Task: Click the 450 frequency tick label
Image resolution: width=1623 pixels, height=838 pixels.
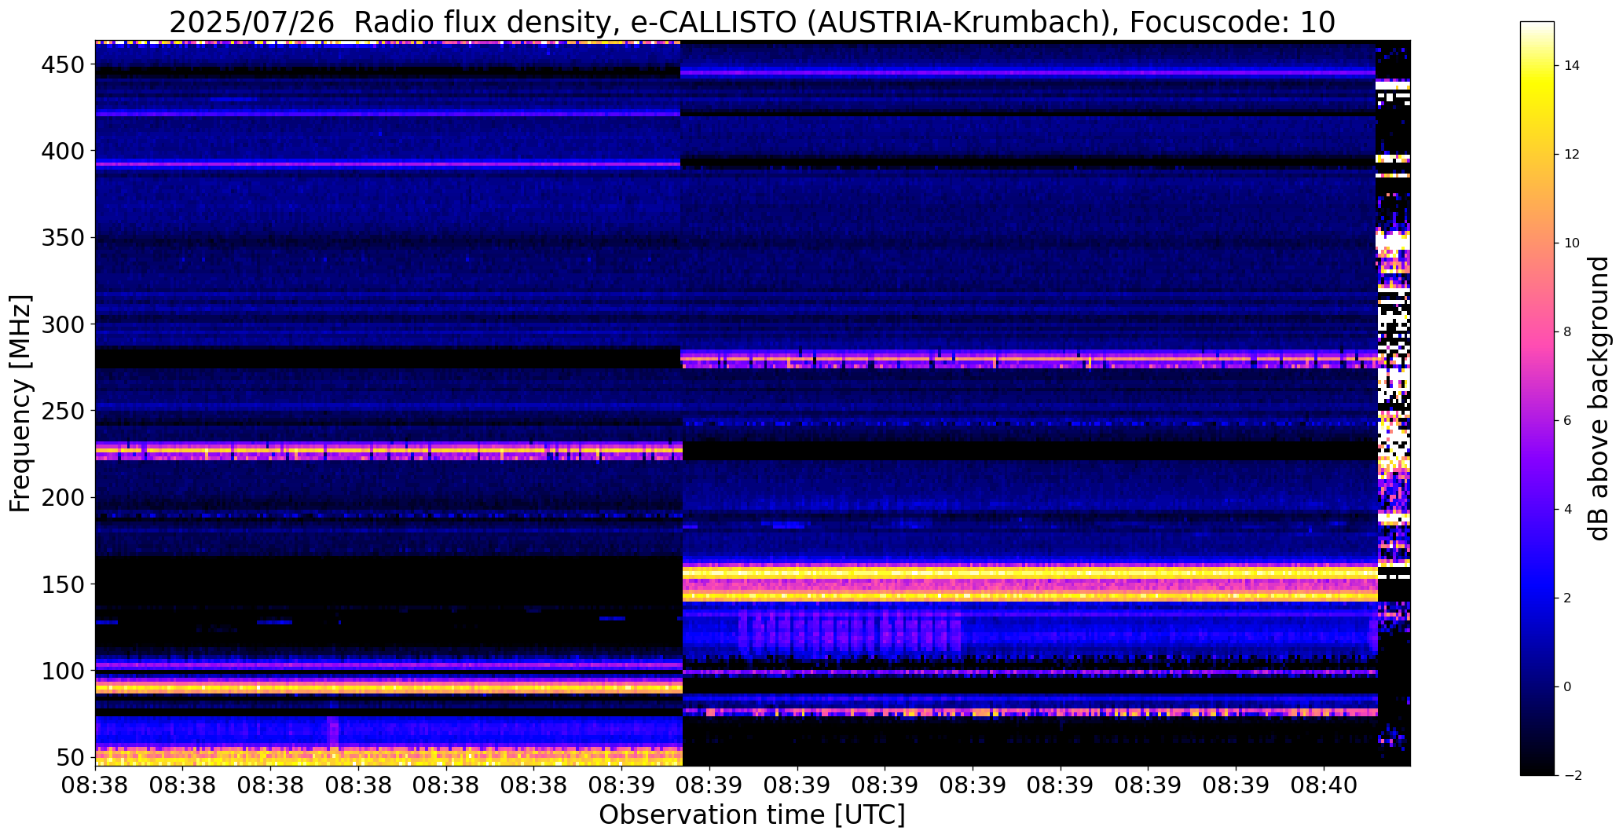Action: point(62,65)
